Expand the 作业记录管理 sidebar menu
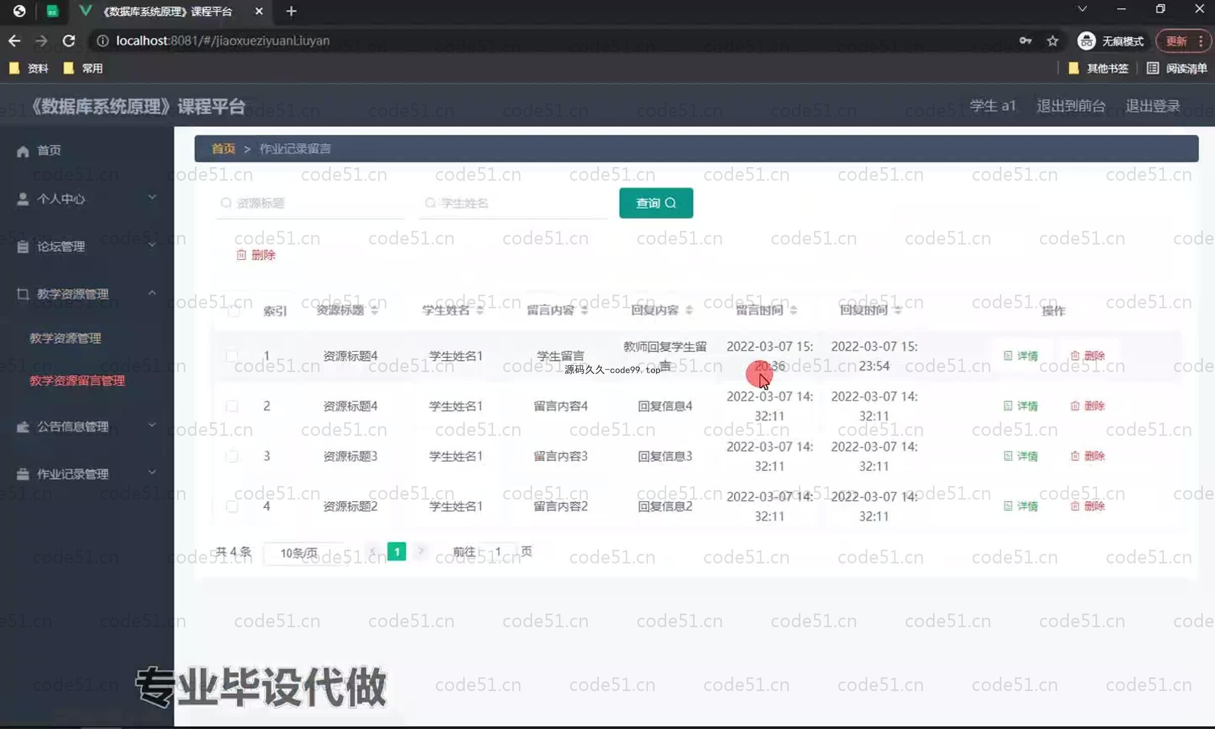 click(86, 474)
